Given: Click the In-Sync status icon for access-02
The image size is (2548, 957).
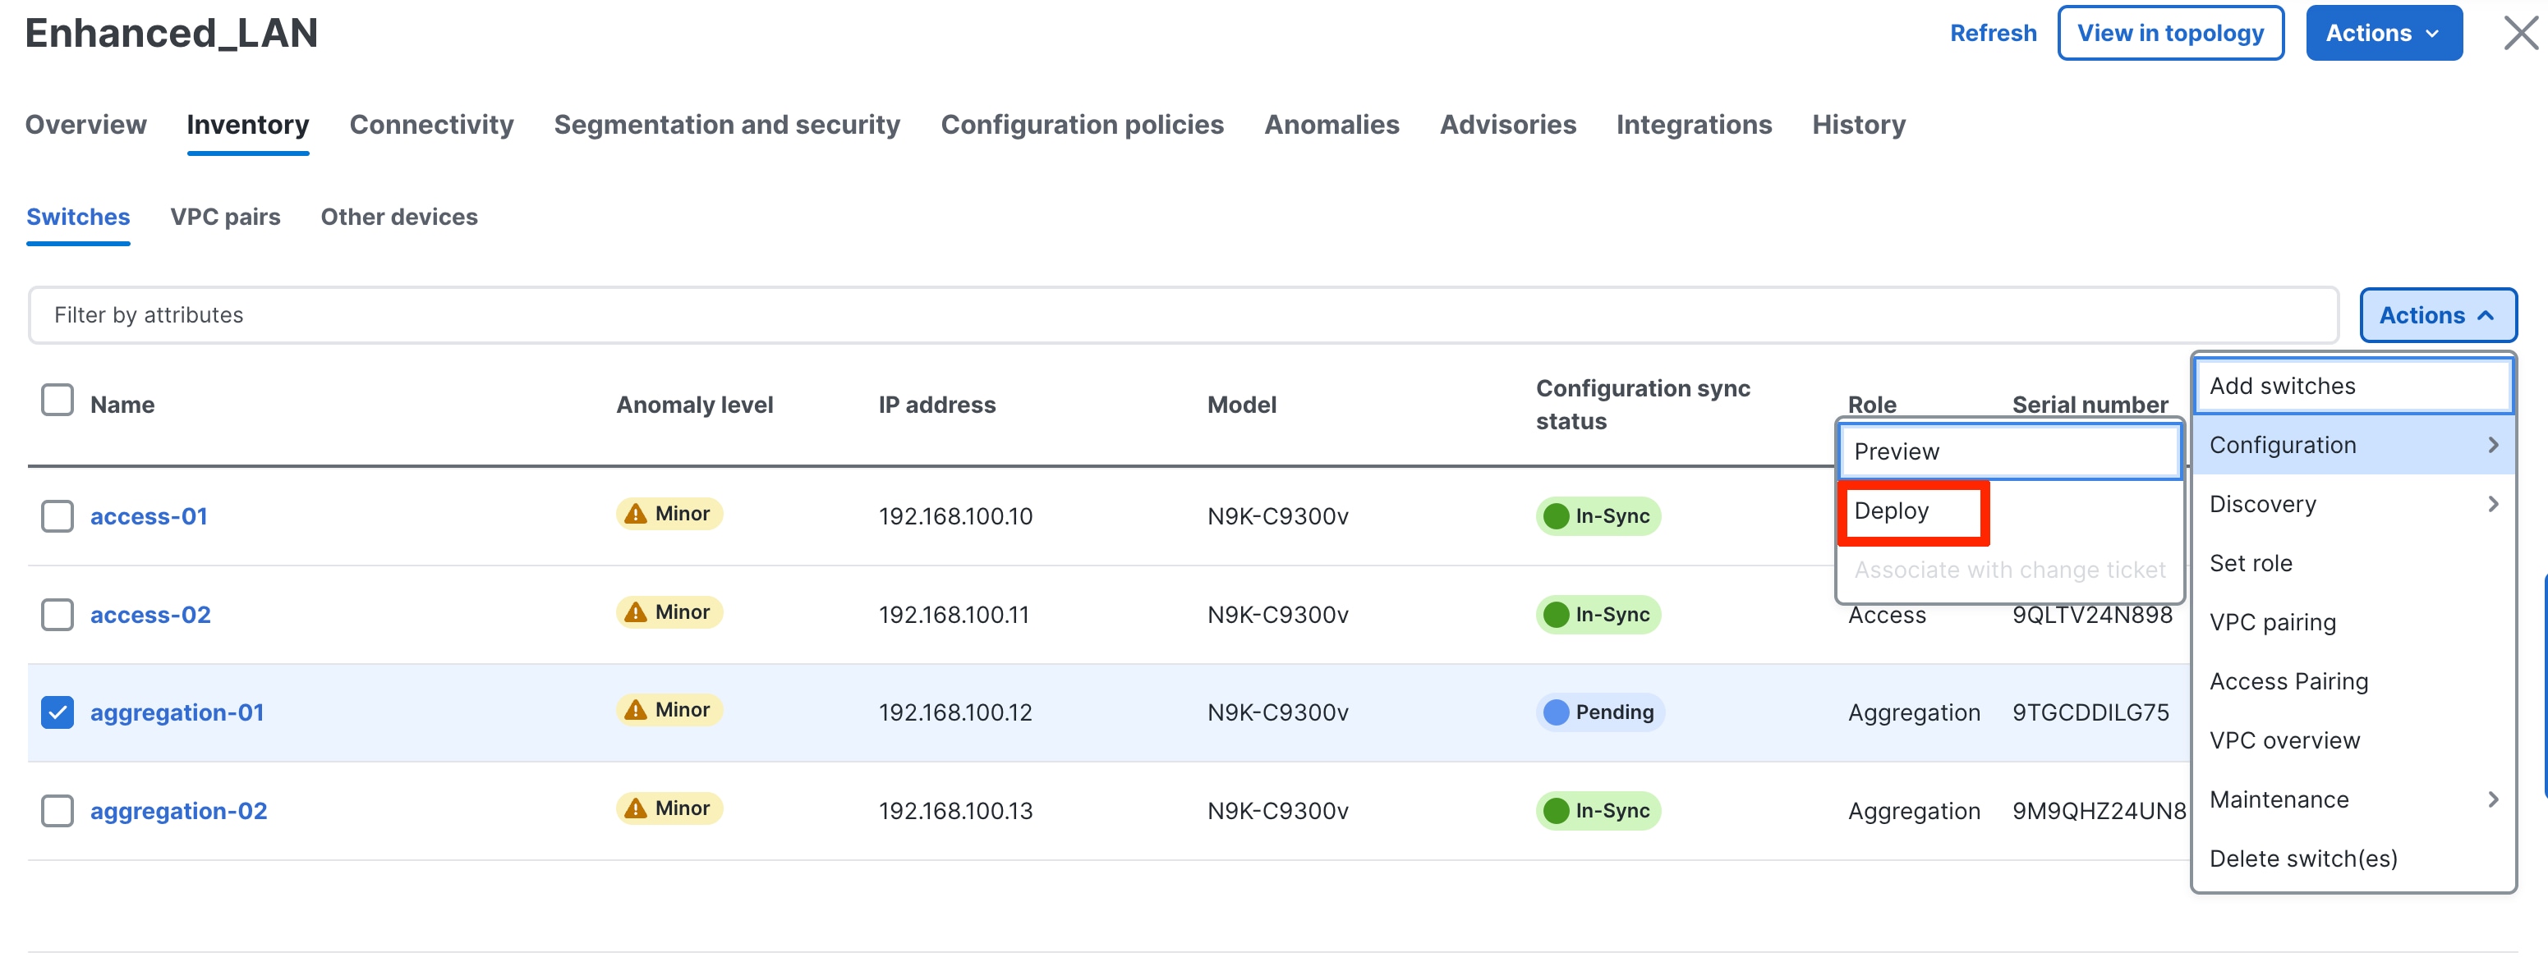Looking at the screenshot, I should click(x=1556, y=615).
